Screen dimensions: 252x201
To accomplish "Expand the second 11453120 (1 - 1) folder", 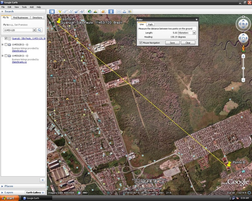I will tap(2, 56).
